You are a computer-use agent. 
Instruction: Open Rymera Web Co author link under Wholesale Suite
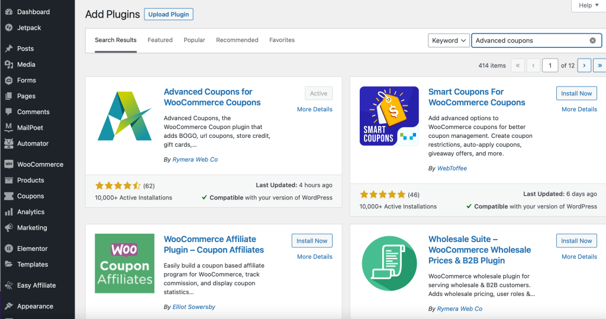click(x=459, y=309)
